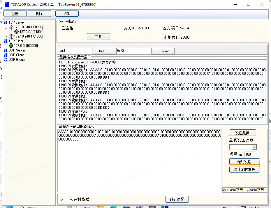Collapse the 172.18.240.1[60000] server node
This screenshot has width=271, height=208.
[6, 27]
